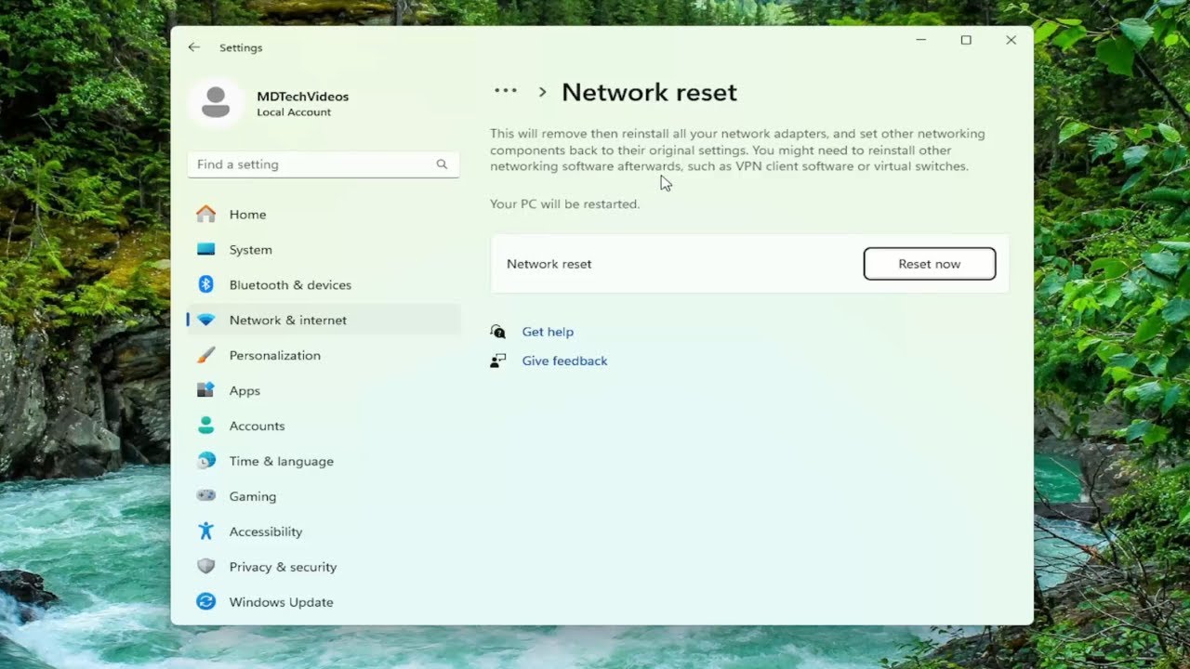Open Time & language settings label
This screenshot has width=1190, height=669.
pyautogui.click(x=282, y=462)
